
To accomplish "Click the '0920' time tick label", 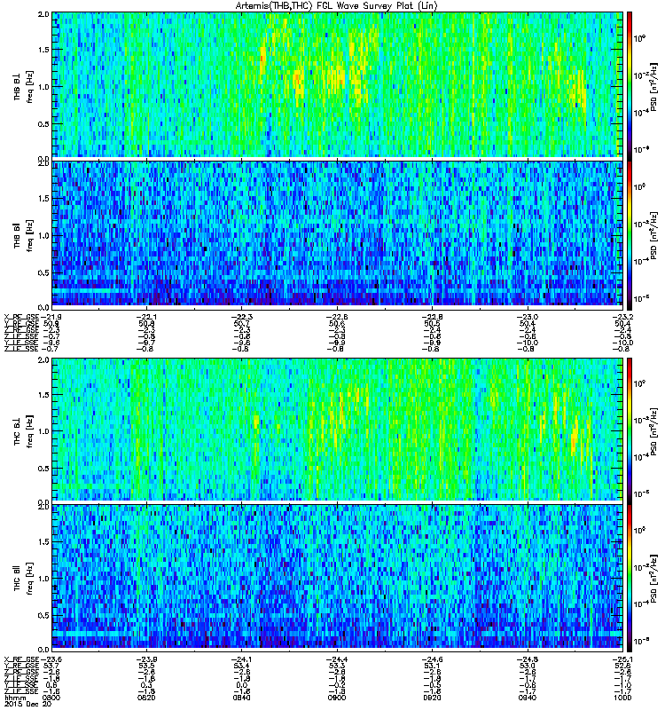I will pyautogui.click(x=432, y=698).
